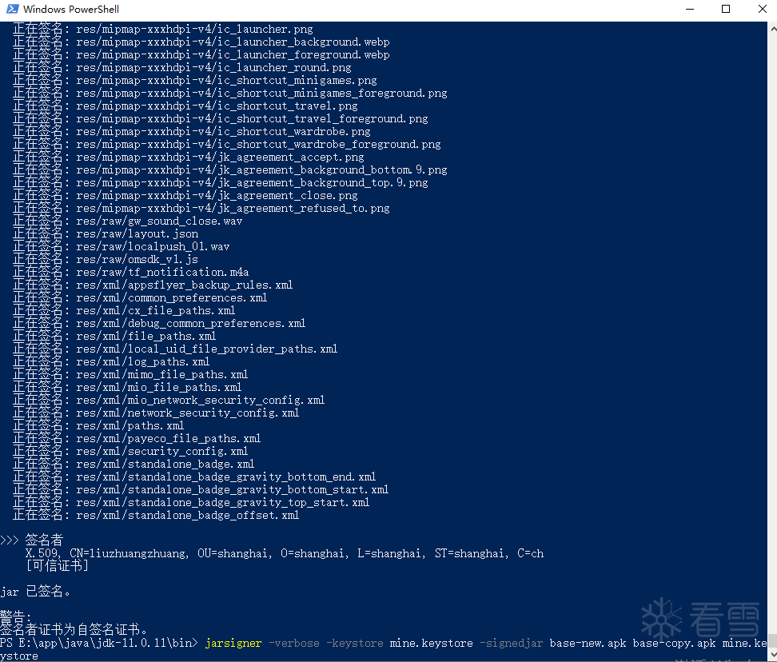This screenshot has height=662, width=777.
Task: Click the 'CN=liuzhuangzhuang' certificate text
Action: (x=129, y=553)
